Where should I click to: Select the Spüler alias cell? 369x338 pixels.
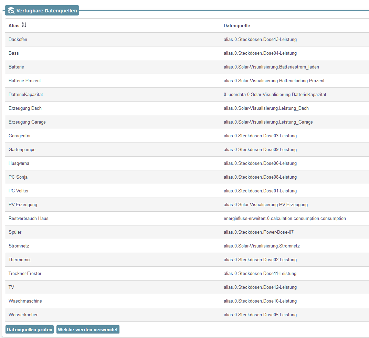point(15,232)
